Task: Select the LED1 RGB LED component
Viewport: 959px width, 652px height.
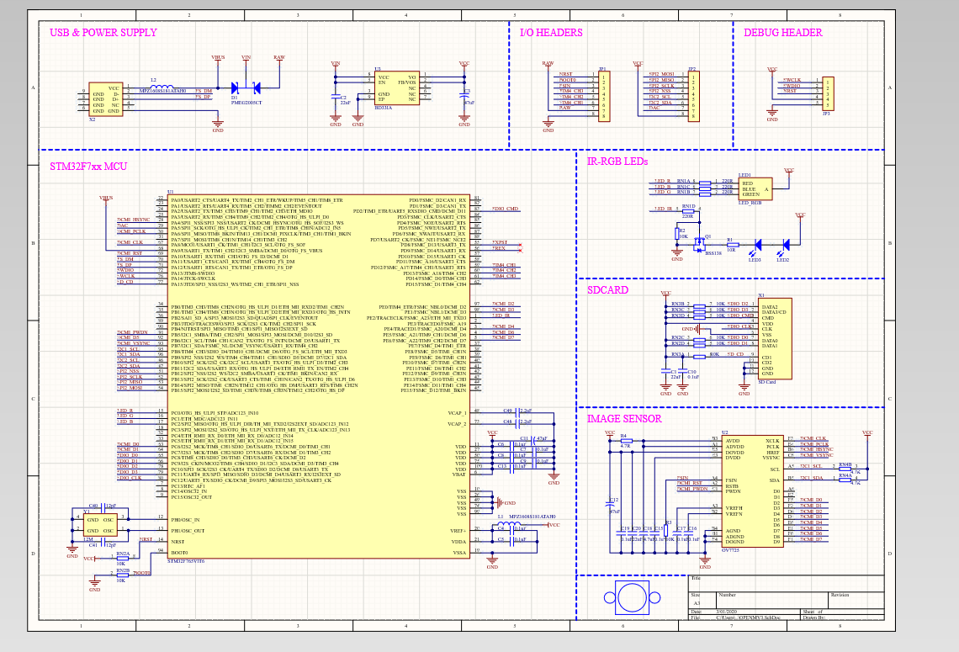Action: click(x=755, y=189)
